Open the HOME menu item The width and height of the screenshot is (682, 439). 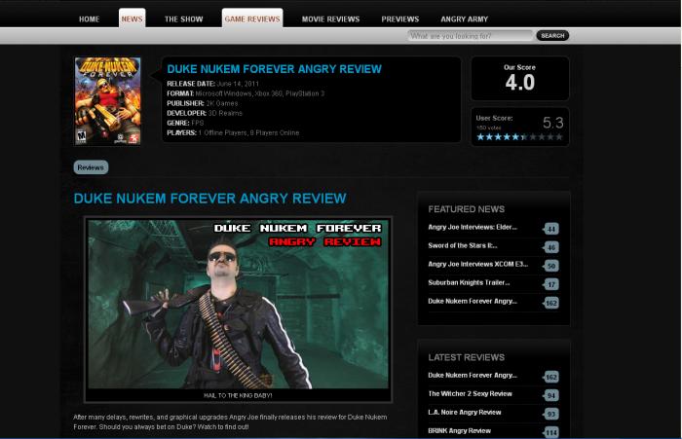90,19
